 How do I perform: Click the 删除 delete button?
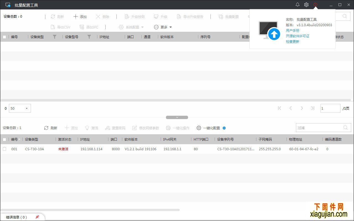[103, 17]
